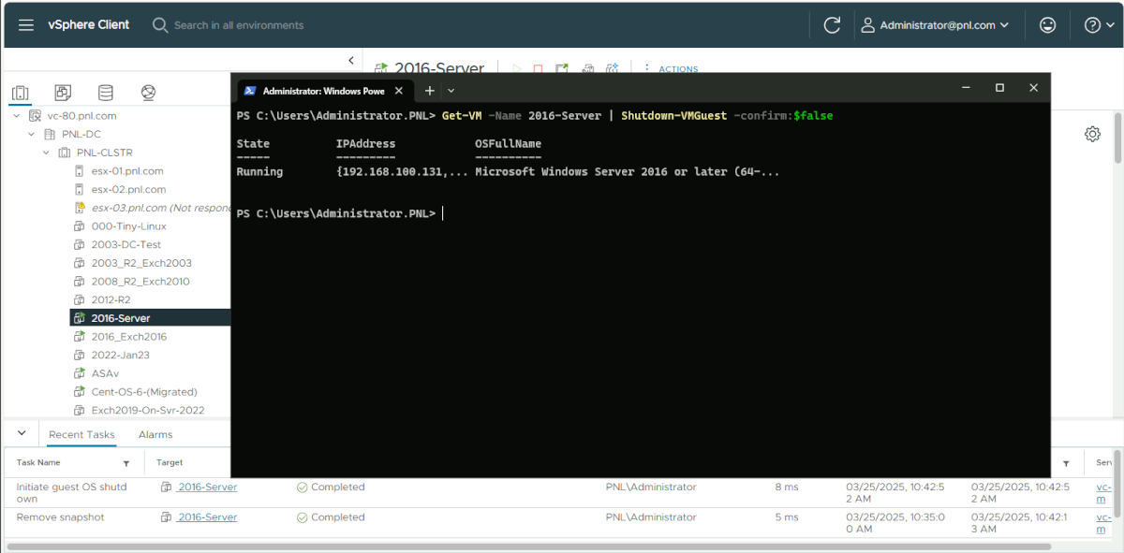Collapse the left navigation pane

[351, 60]
